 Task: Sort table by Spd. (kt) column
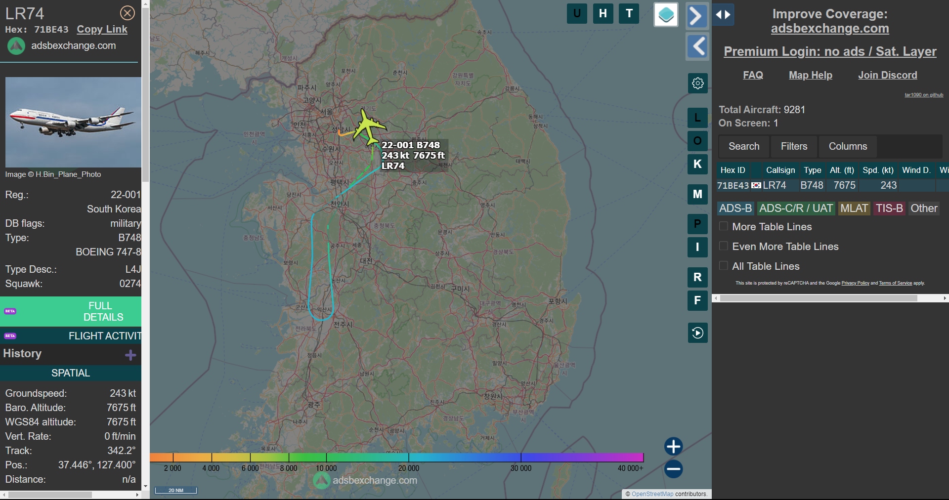coord(878,170)
